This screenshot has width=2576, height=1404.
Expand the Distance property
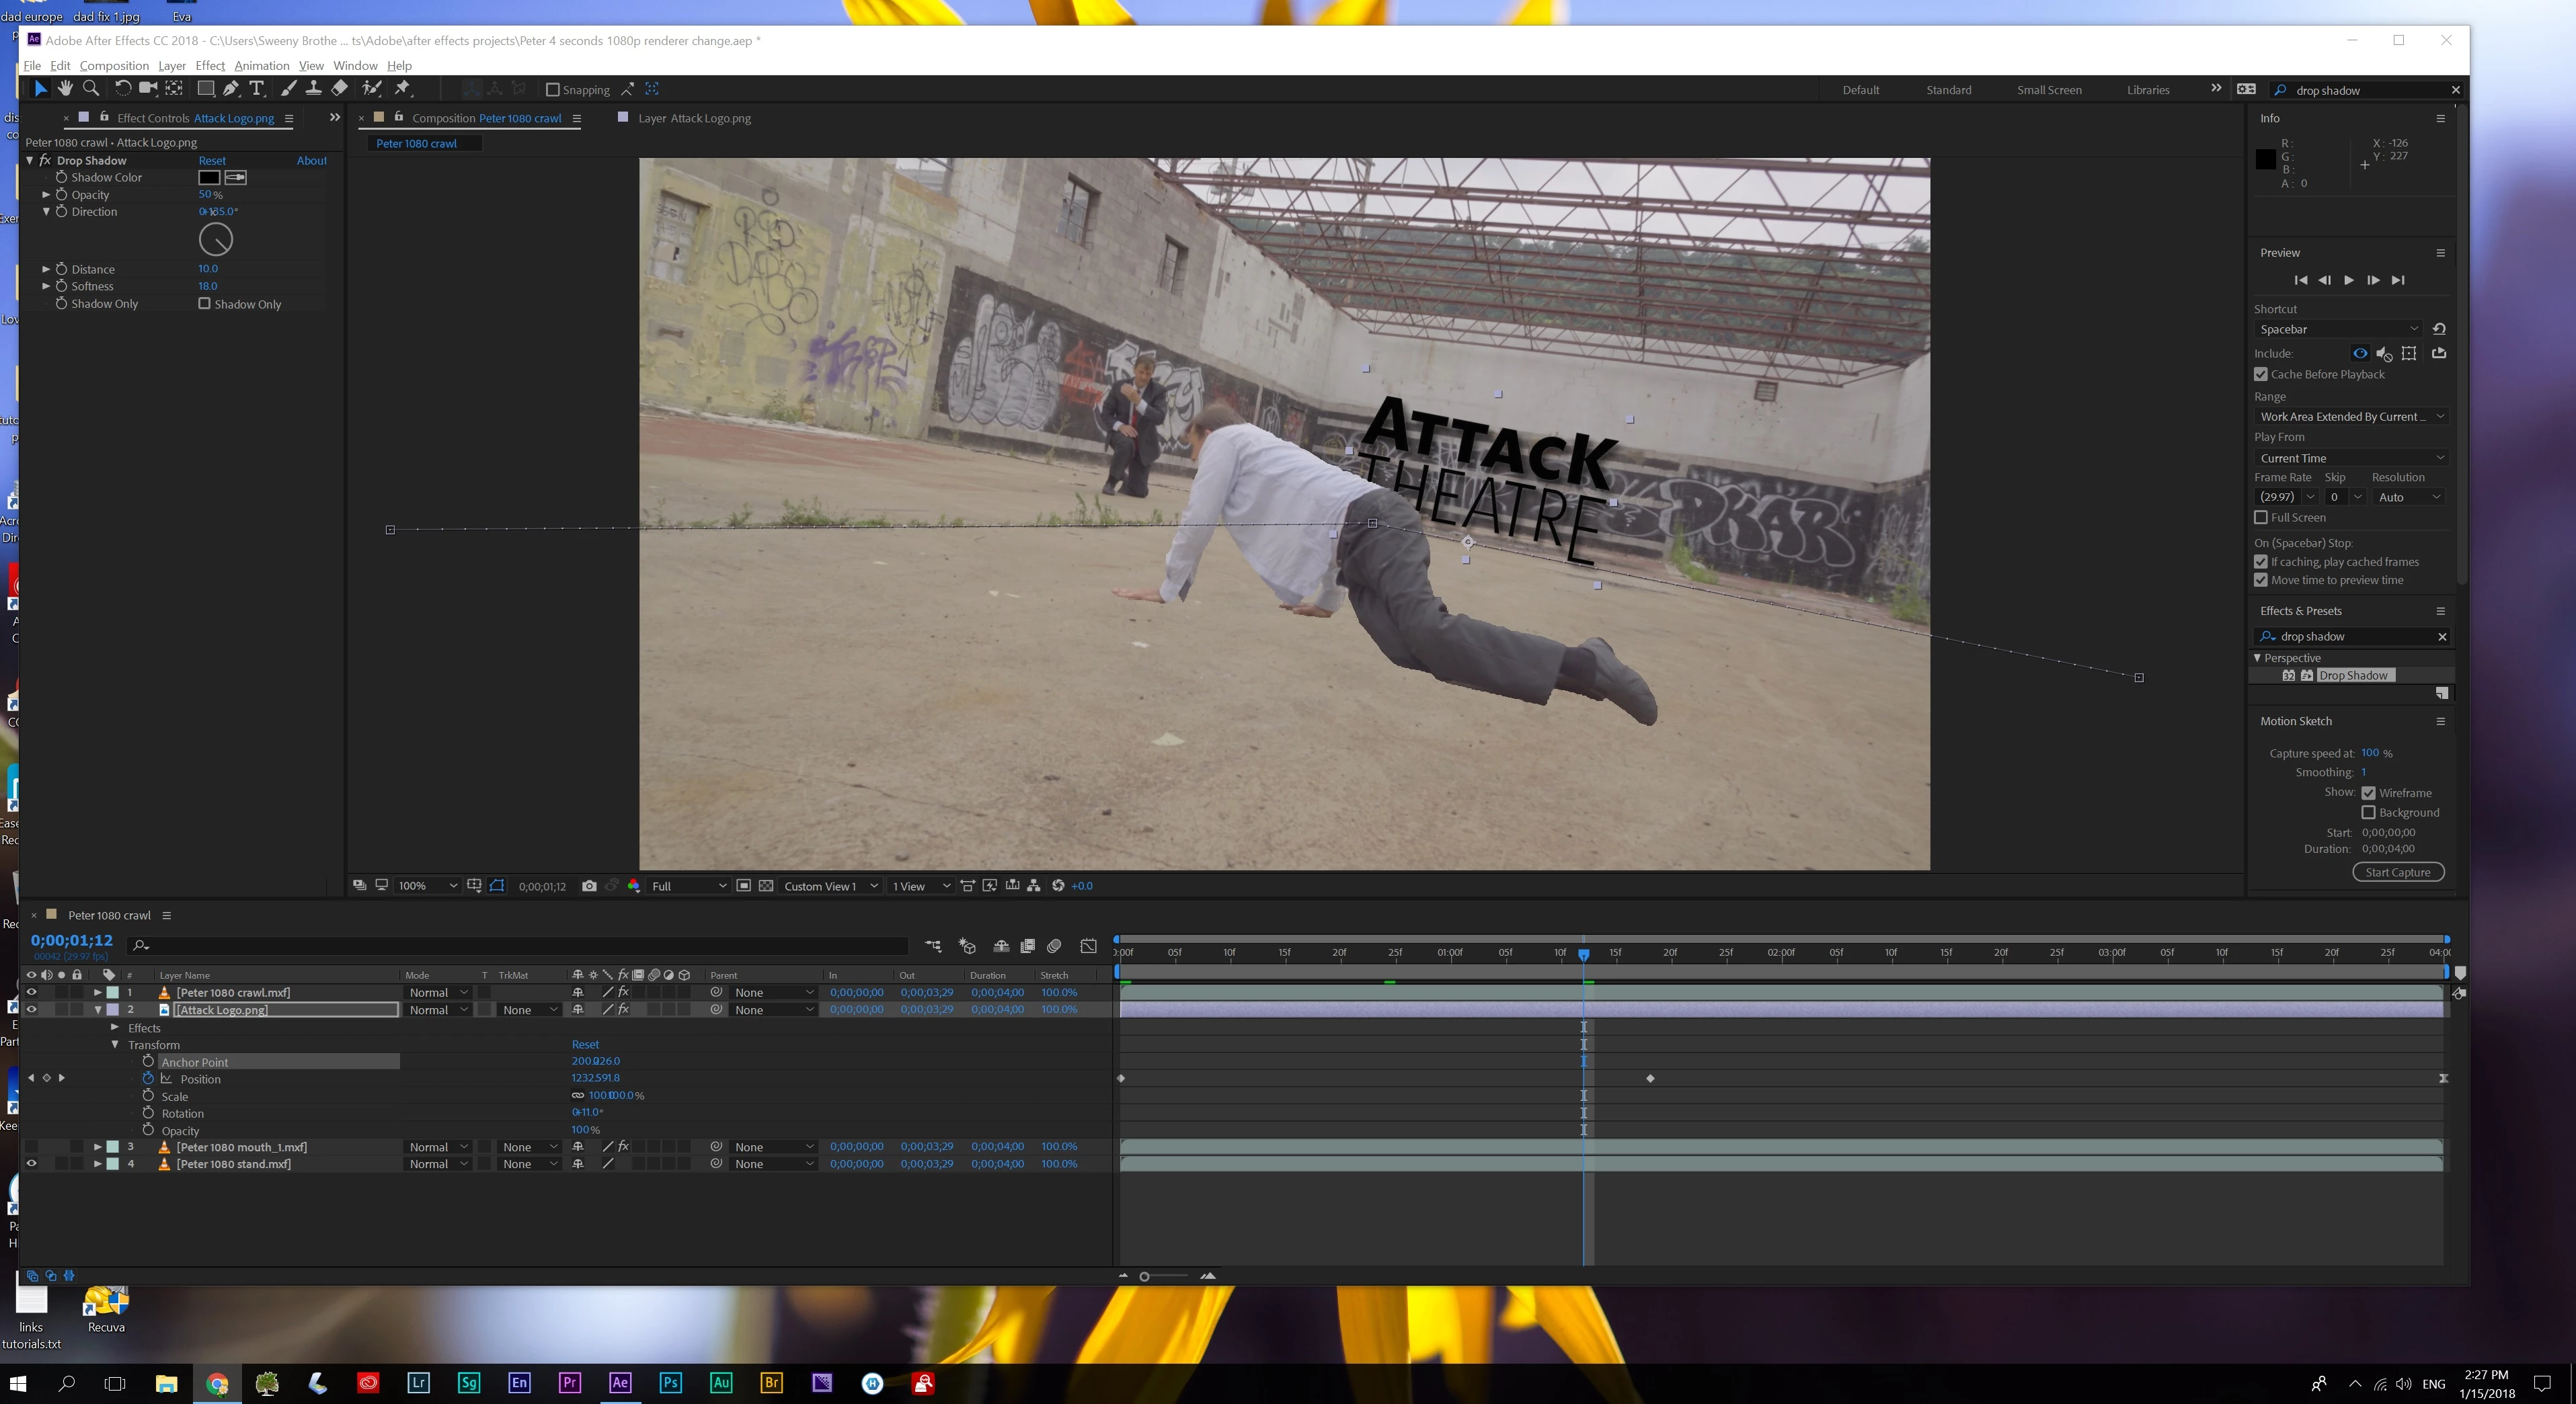click(x=46, y=269)
